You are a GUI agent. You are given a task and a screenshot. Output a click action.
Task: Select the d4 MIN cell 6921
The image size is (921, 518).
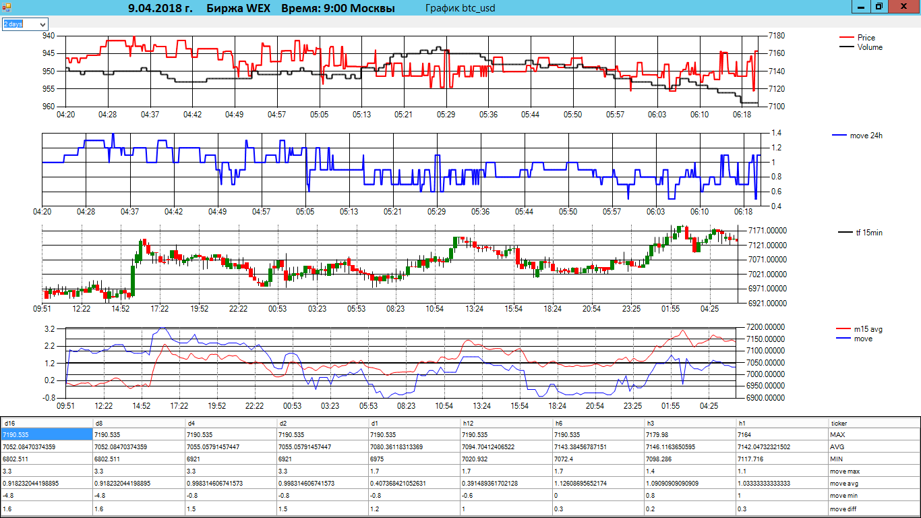point(230,459)
